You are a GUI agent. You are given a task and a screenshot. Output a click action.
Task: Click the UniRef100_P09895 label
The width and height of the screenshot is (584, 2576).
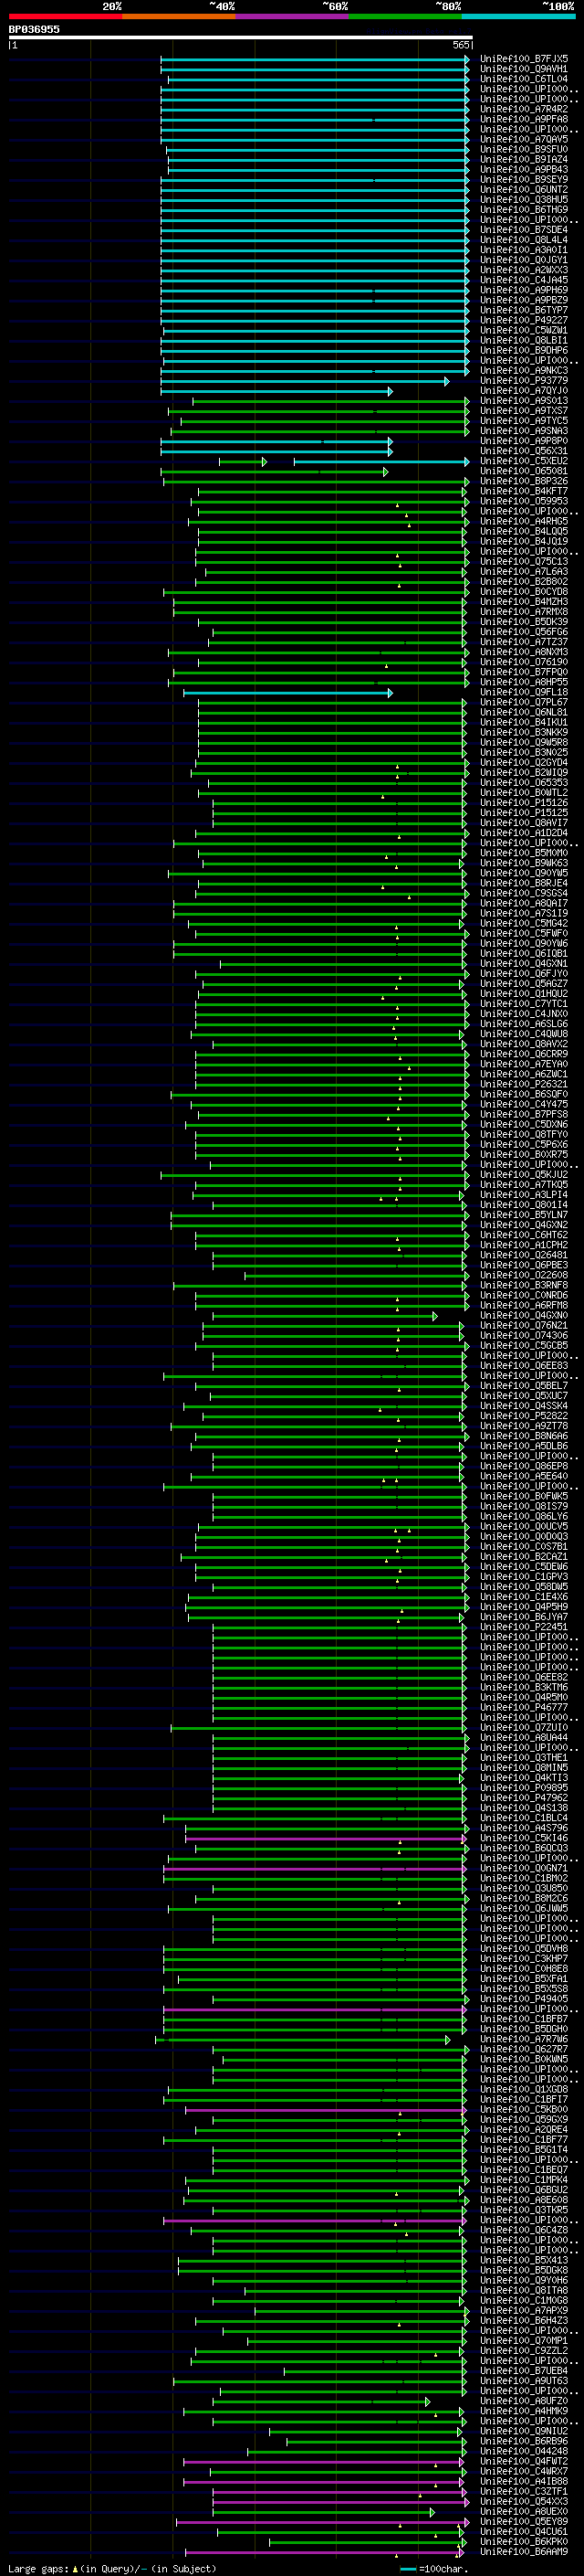click(x=524, y=1787)
